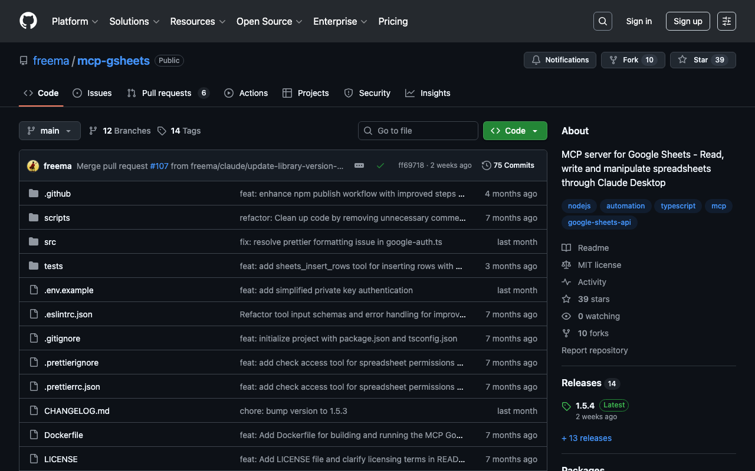The width and height of the screenshot is (755, 471).
Task: Switch to the Pull requests tab
Action: pyautogui.click(x=166, y=93)
